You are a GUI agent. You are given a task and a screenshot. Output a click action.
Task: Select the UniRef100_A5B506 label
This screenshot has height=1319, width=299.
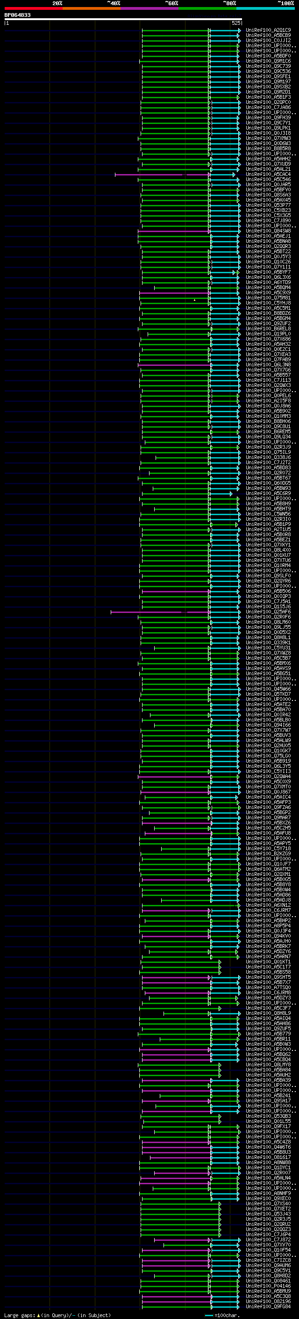268,591
